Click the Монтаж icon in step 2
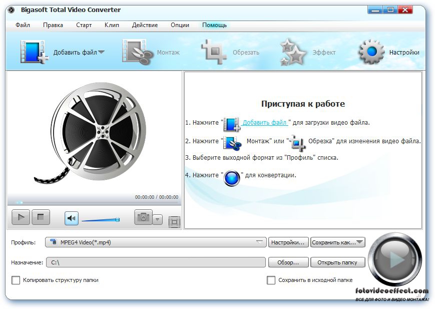Viewport: 435px width, 309px height. 232,143
